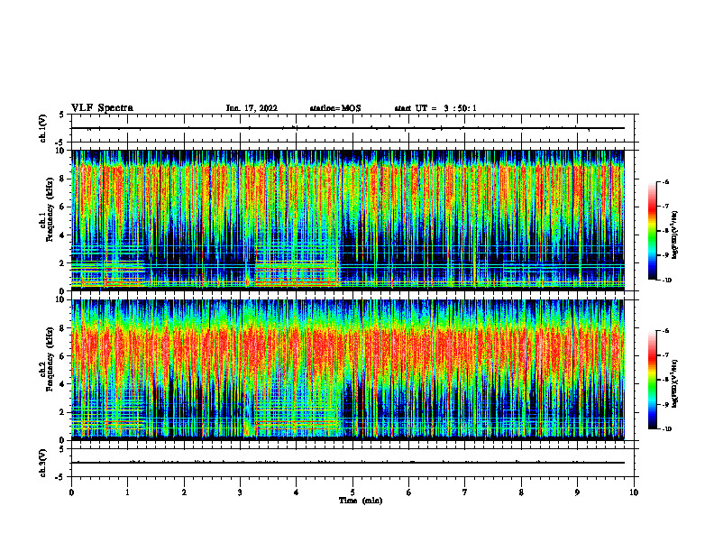Click the date text "Jan. 17, 2022"
The width and height of the screenshot is (714, 552).
[x=252, y=108]
